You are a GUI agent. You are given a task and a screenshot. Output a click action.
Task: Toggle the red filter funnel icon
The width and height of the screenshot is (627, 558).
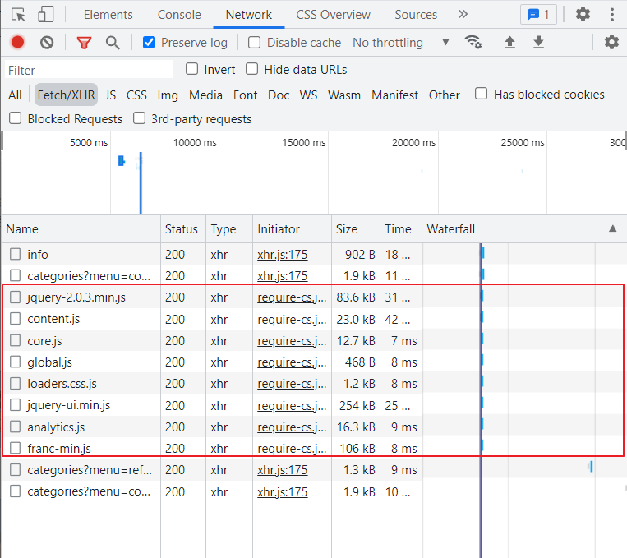click(84, 43)
